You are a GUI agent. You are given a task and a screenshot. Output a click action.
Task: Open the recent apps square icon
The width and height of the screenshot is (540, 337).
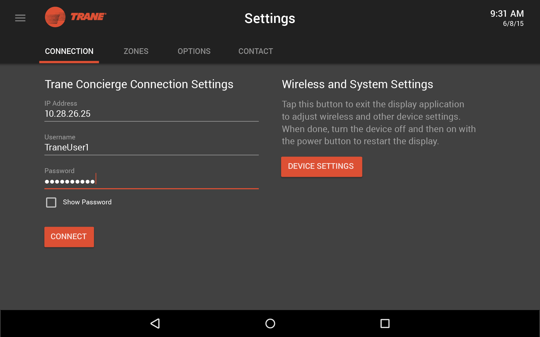pos(385,323)
